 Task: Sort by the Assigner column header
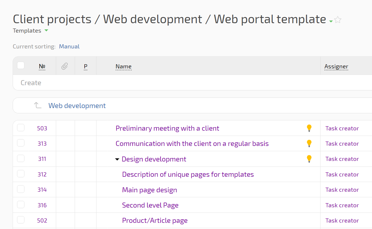click(336, 67)
